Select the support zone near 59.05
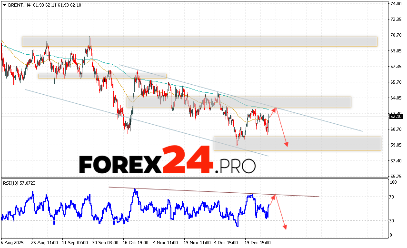This screenshot has height=248, width=407. [297, 143]
